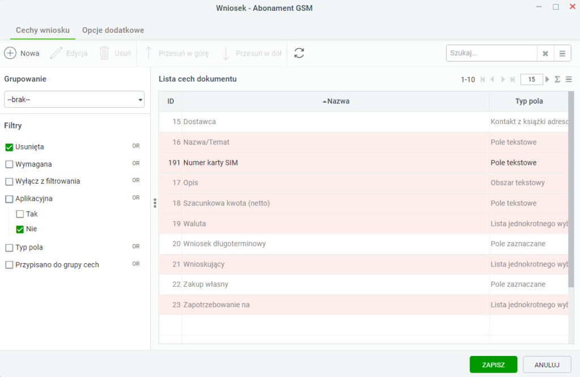The width and height of the screenshot is (580, 377).
Task: Enable the Typ pola filter checkbox
Action: [9, 248]
